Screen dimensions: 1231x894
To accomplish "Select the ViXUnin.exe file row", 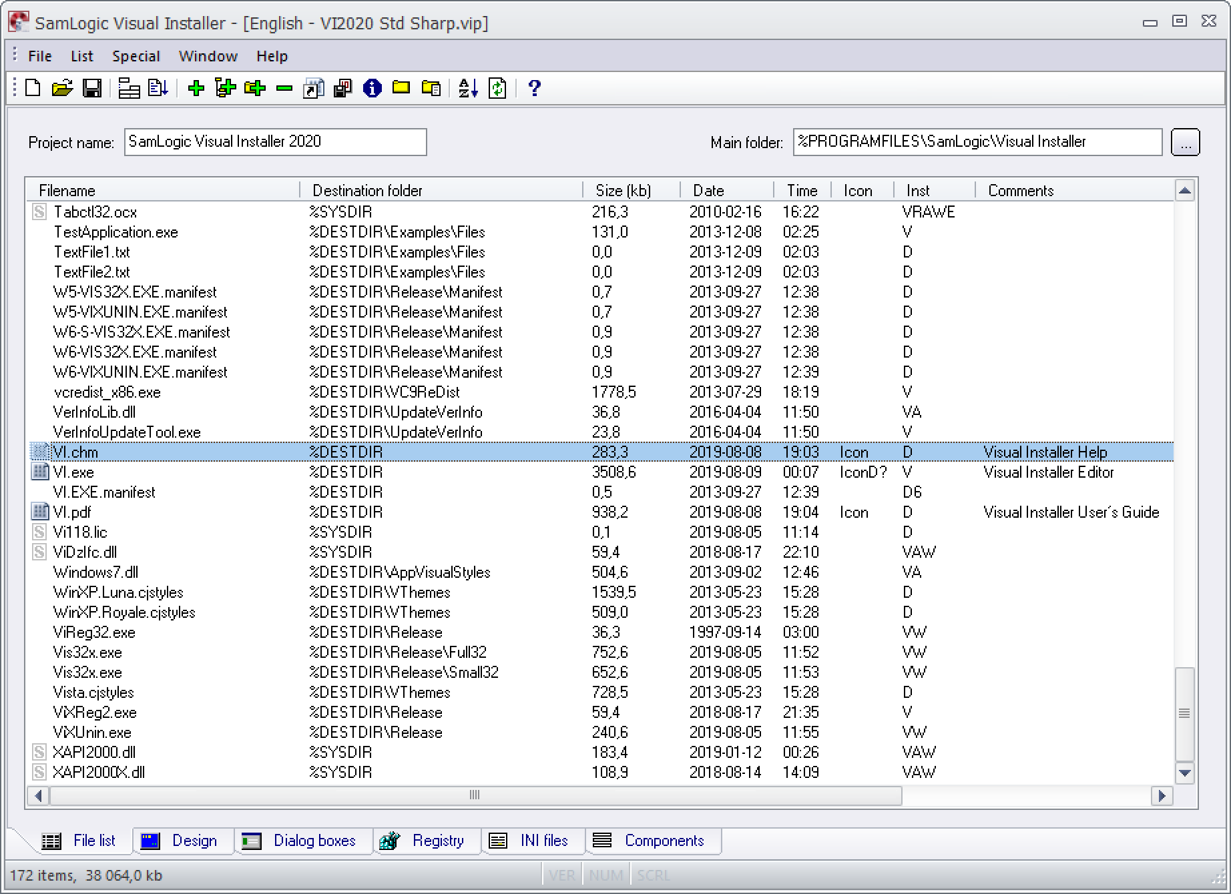I will (601, 733).
